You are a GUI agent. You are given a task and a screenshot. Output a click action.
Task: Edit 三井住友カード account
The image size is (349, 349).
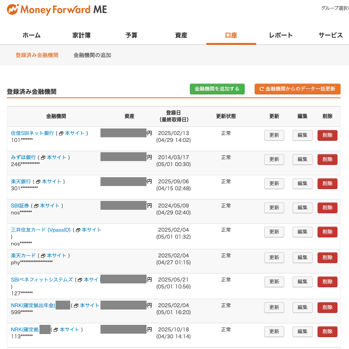[x=302, y=232]
